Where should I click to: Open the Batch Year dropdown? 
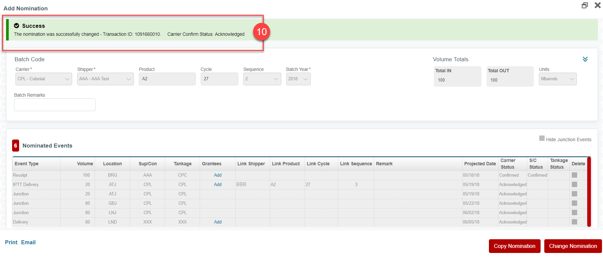click(298, 79)
